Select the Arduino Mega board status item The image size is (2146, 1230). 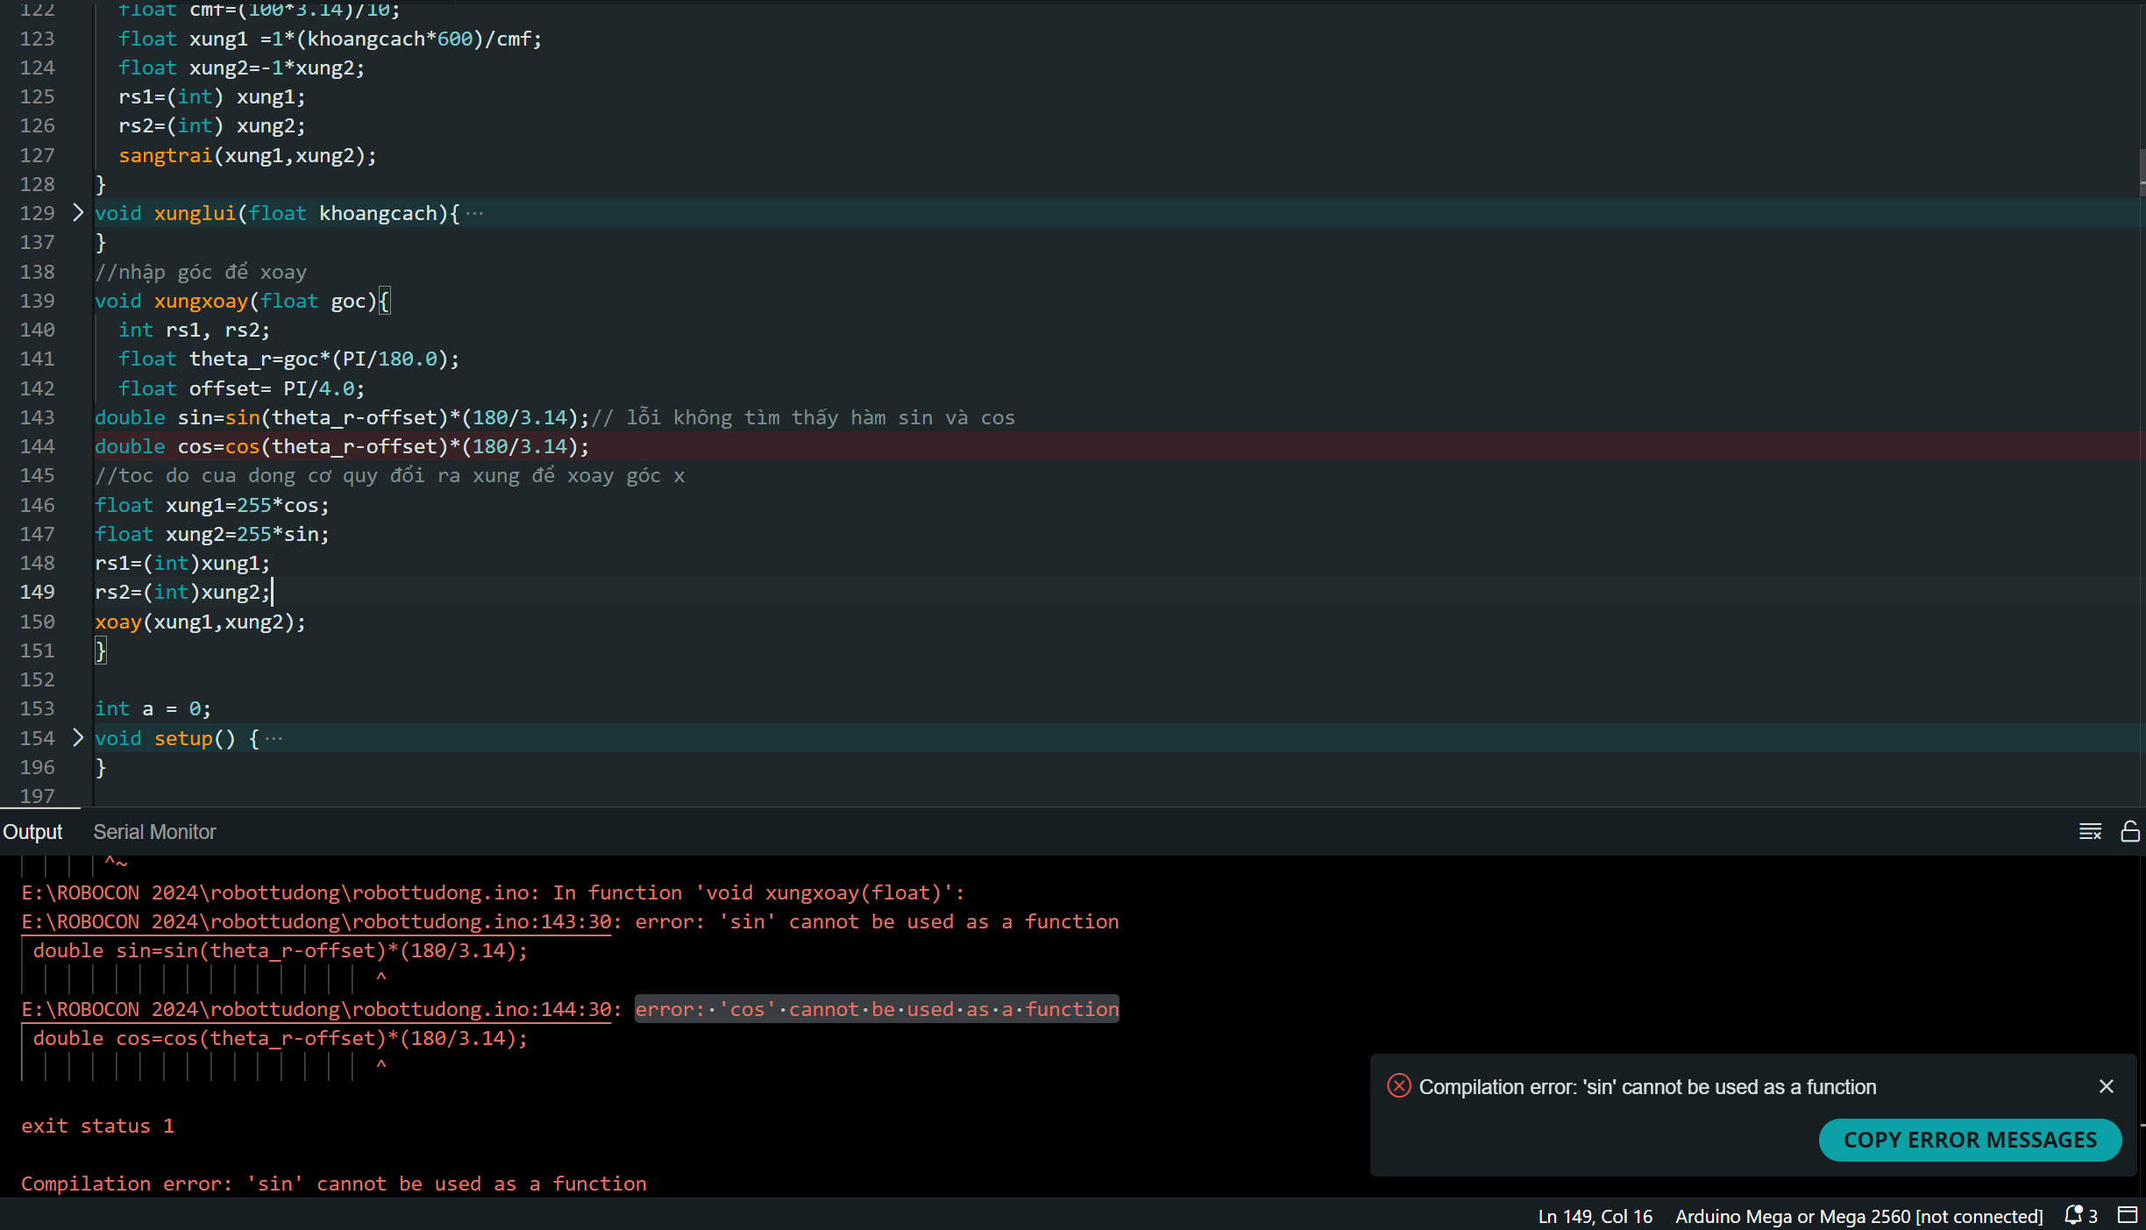click(x=1858, y=1216)
